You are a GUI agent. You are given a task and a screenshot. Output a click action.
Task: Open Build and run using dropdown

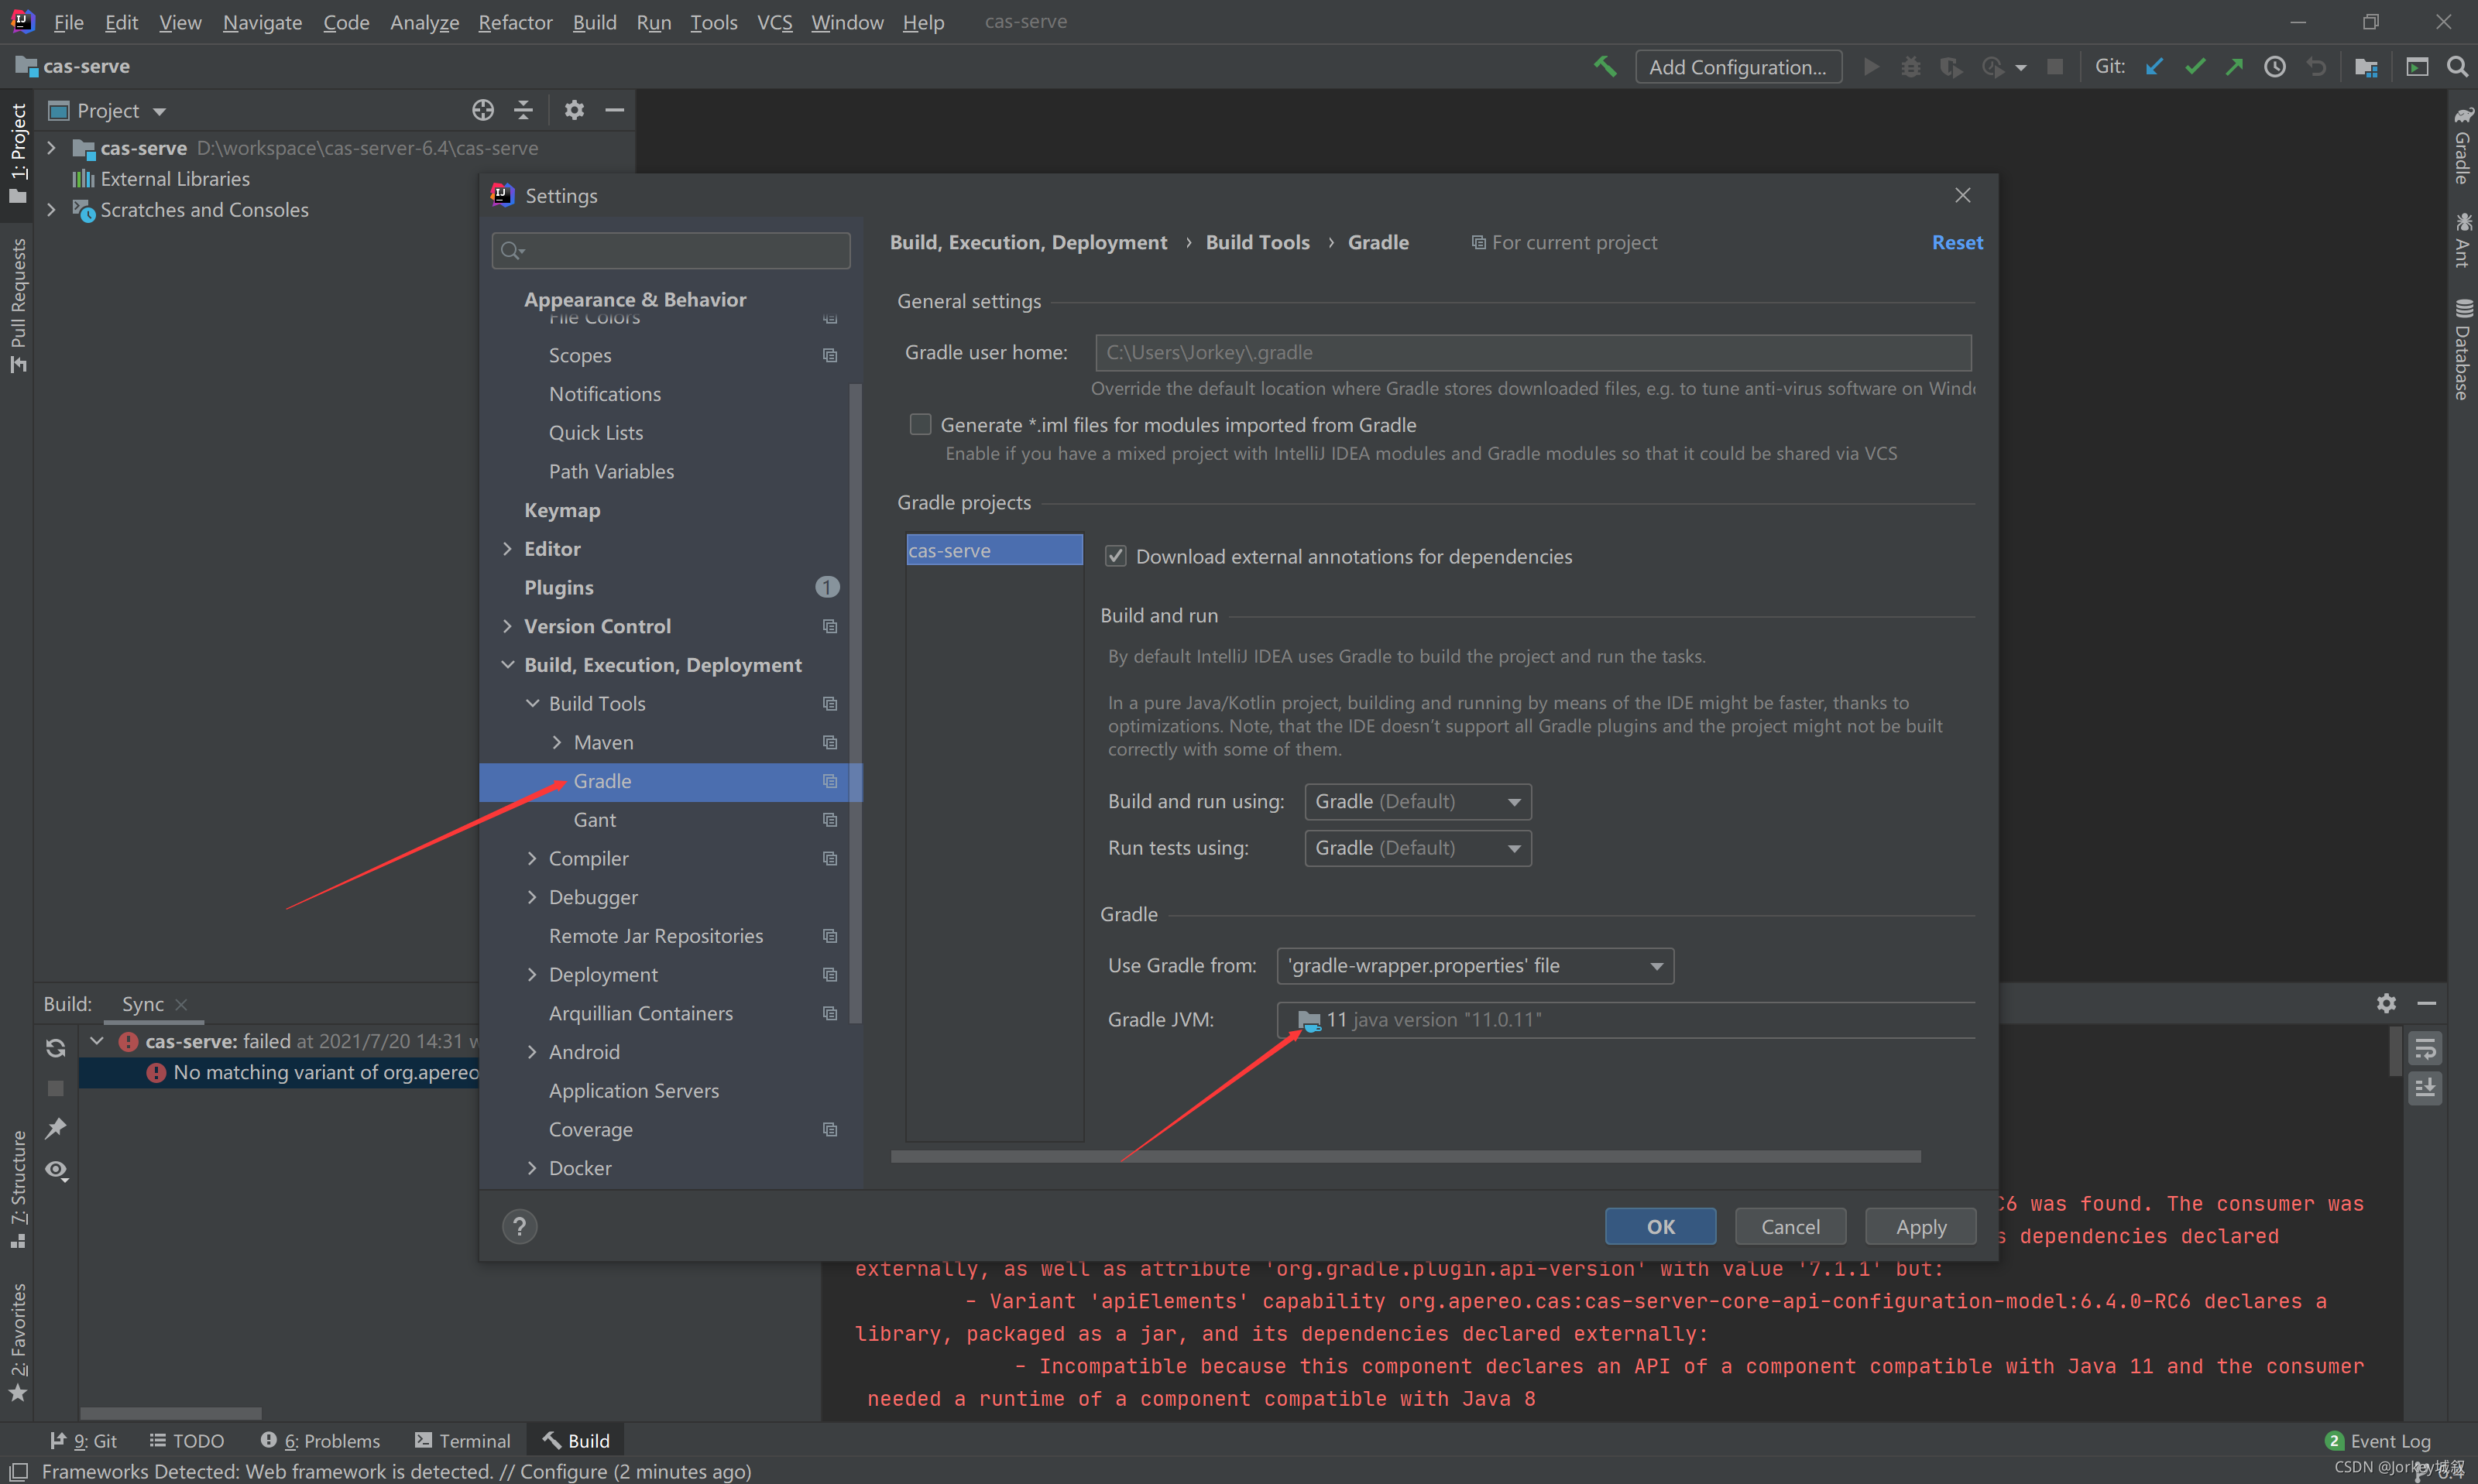1417,801
